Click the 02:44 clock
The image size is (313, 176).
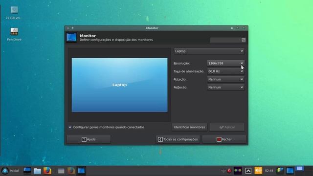click(269, 171)
